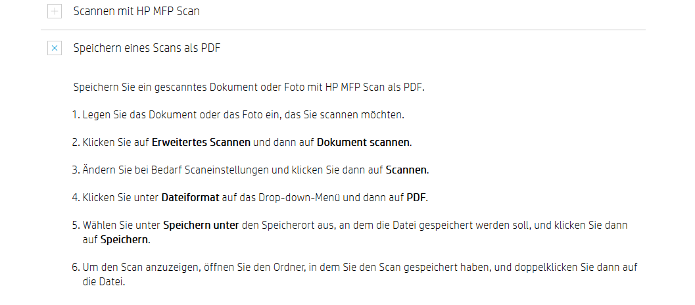The image size is (695, 305).
Task: Click 'Wählen Sie unter' at step 5 start
Action: tap(122, 225)
